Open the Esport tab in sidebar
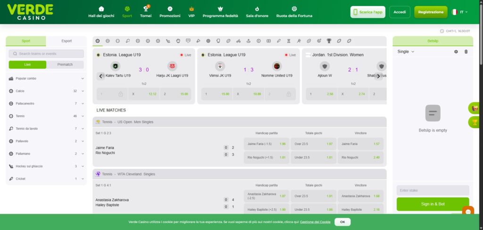Viewport: 483px width, 230px height. click(x=67, y=41)
